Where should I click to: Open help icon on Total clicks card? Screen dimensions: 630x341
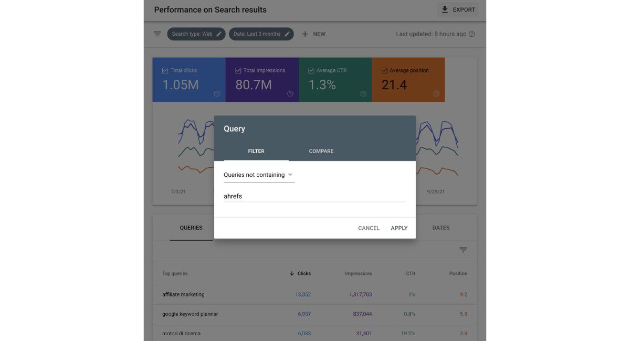217,94
